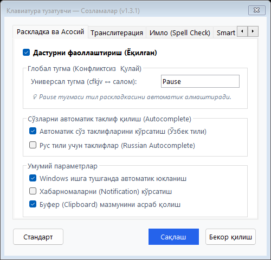This screenshot has height=260, width=271.
Task: Open the Транслитерация tab
Action: [117, 32]
